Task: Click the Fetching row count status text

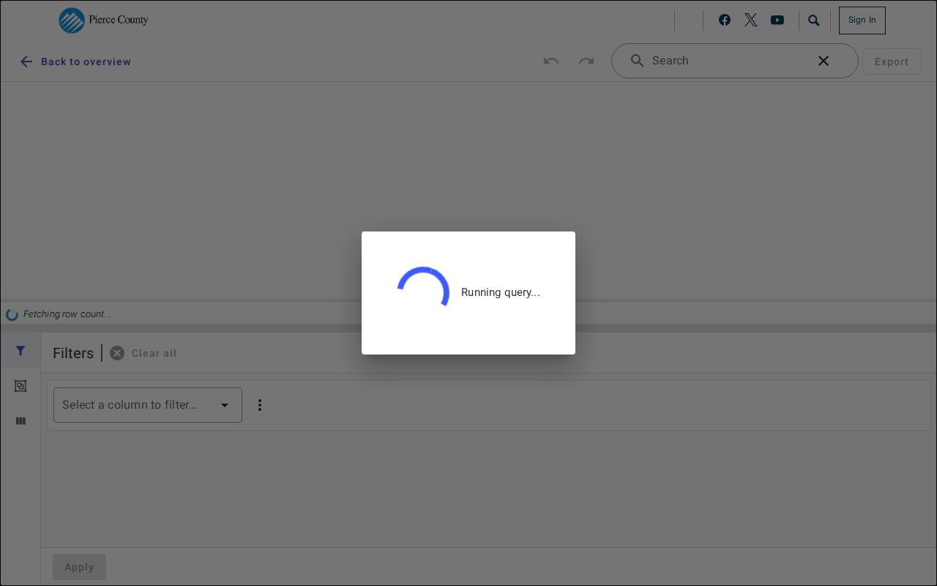Action: [67, 314]
